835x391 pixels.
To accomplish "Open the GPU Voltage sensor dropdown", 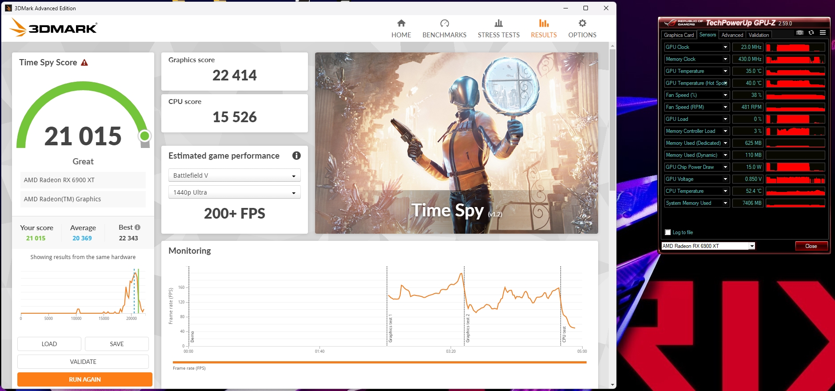I will tap(725, 179).
